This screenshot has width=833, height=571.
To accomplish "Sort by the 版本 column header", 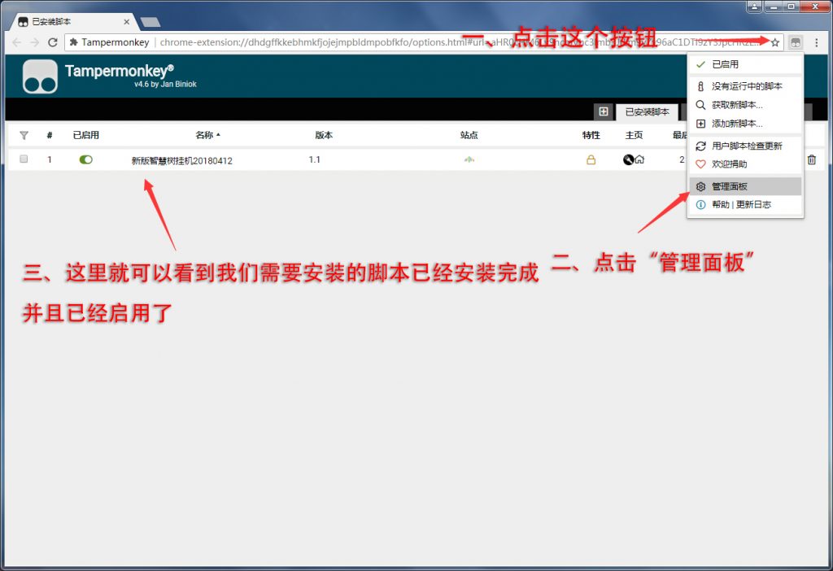I will 324,135.
